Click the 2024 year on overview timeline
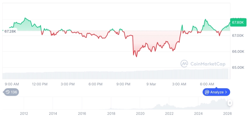 (198, 113)
